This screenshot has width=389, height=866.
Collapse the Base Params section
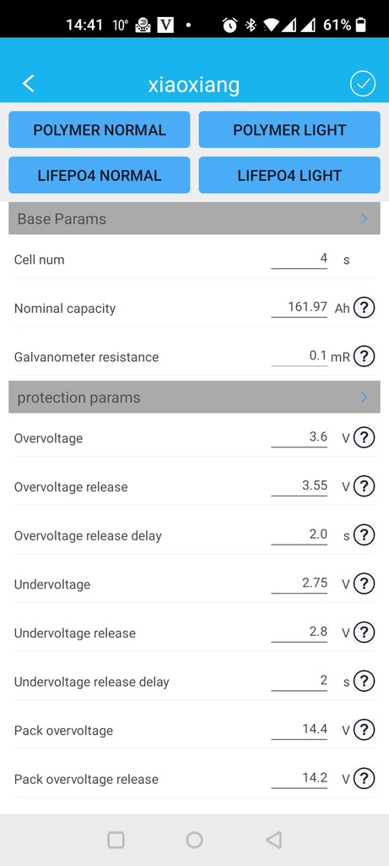tap(194, 218)
